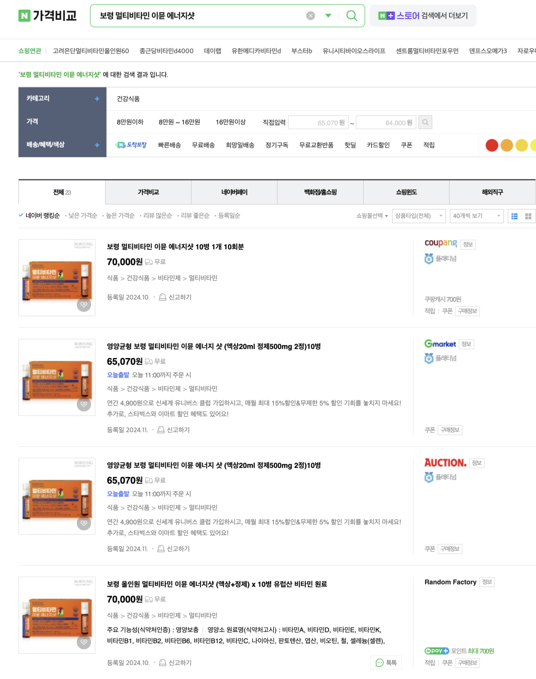Open the 해외직구 tab
Viewport: 536px width, 679px height.
tap(492, 192)
